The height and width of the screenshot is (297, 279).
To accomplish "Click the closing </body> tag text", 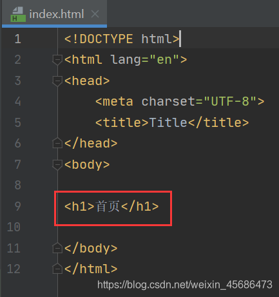I will pyautogui.click(x=91, y=248).
